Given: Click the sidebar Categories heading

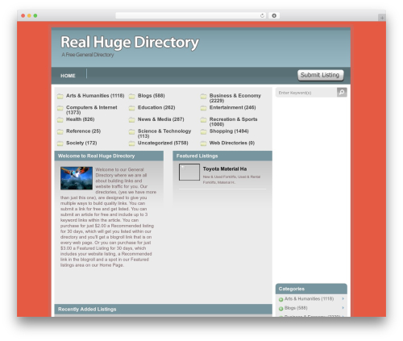Looking at the screenshot, I should (x=292, y=289).
